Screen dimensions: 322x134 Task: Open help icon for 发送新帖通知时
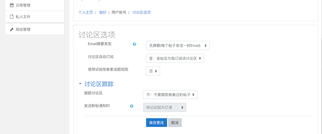[x=132, y=106]
